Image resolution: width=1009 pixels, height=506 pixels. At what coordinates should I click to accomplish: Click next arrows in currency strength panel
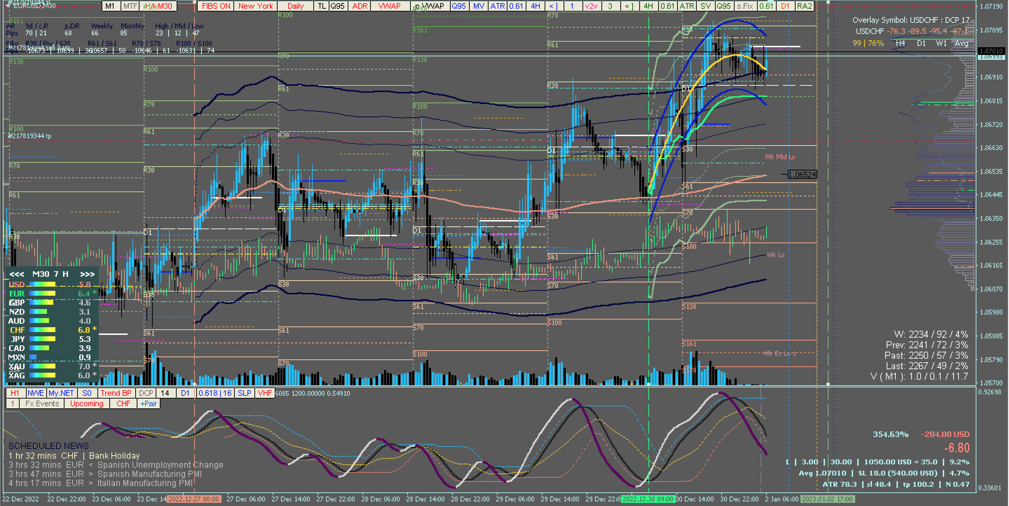(x=87, y=274)
